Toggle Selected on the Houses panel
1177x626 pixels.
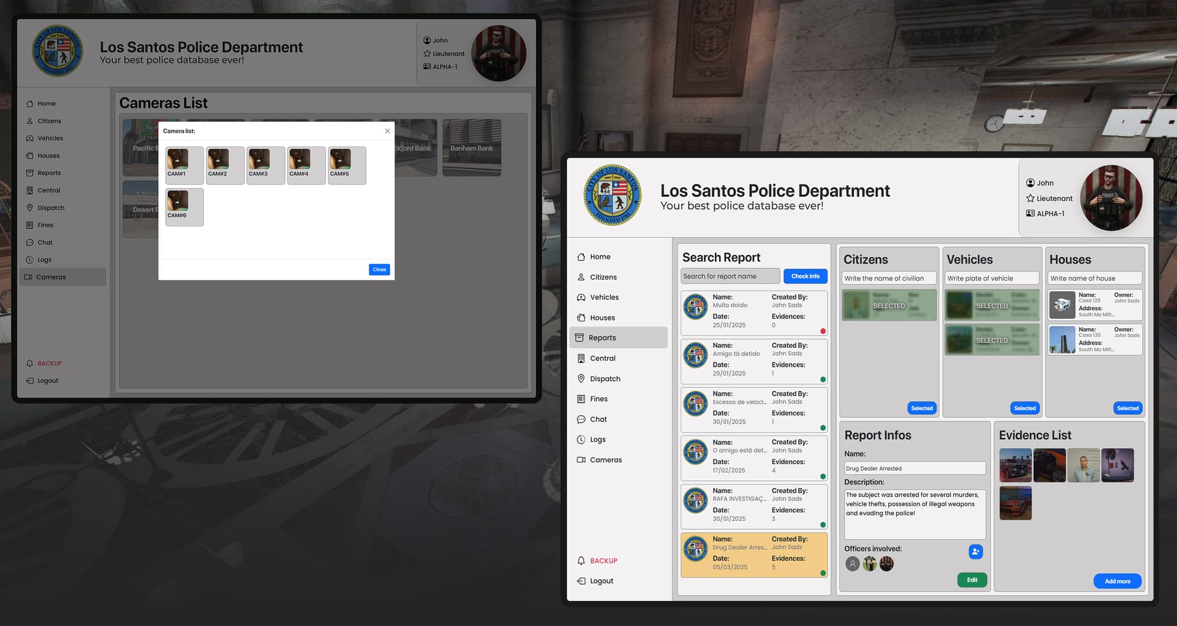pyautogui.click(x=1127, y=407)
